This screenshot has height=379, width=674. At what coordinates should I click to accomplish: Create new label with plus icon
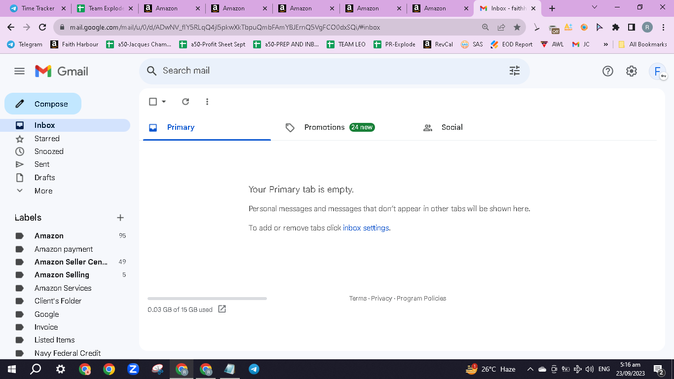[120, 218]
